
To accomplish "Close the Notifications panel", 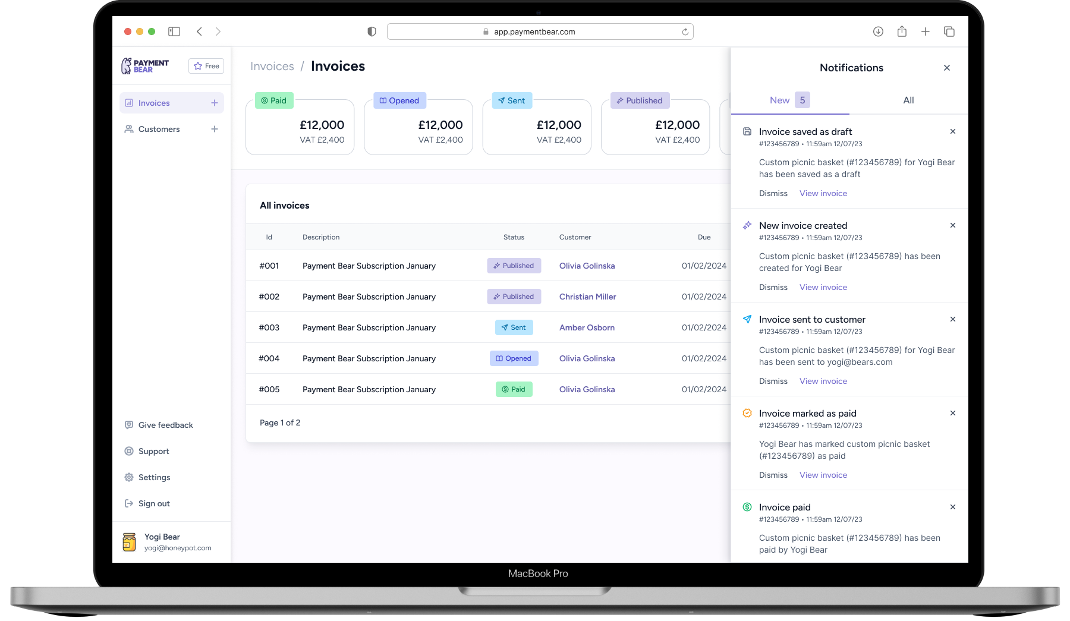I will coord(947,68).
